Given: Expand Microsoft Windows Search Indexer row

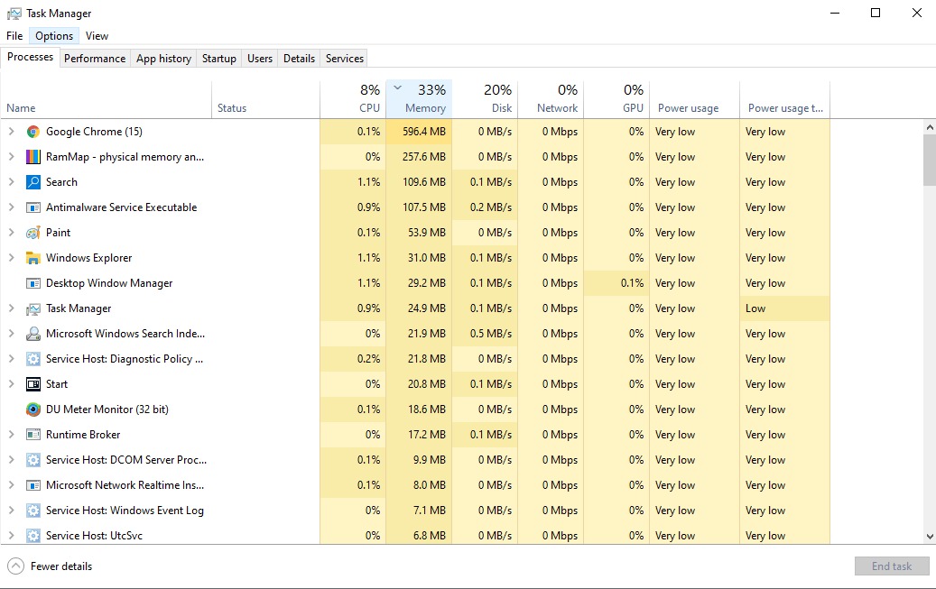Looking at the screenshot, I should point(12,334).
